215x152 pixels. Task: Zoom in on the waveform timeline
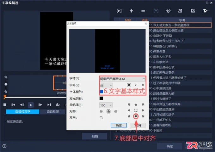tap(6, 77)
